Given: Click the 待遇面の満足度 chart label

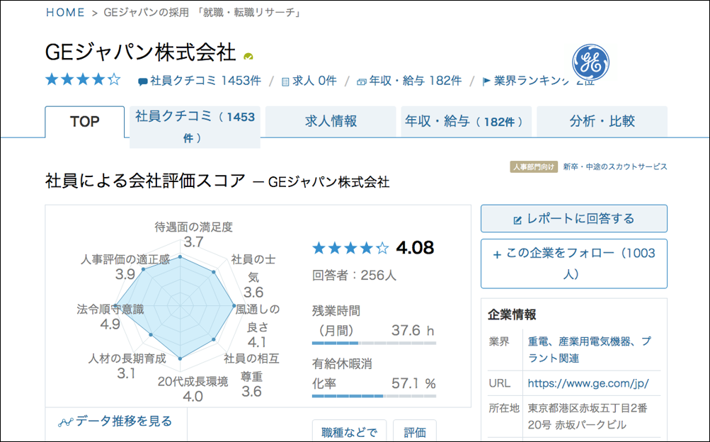Looking at the screenshot, I should click(194, 227).
